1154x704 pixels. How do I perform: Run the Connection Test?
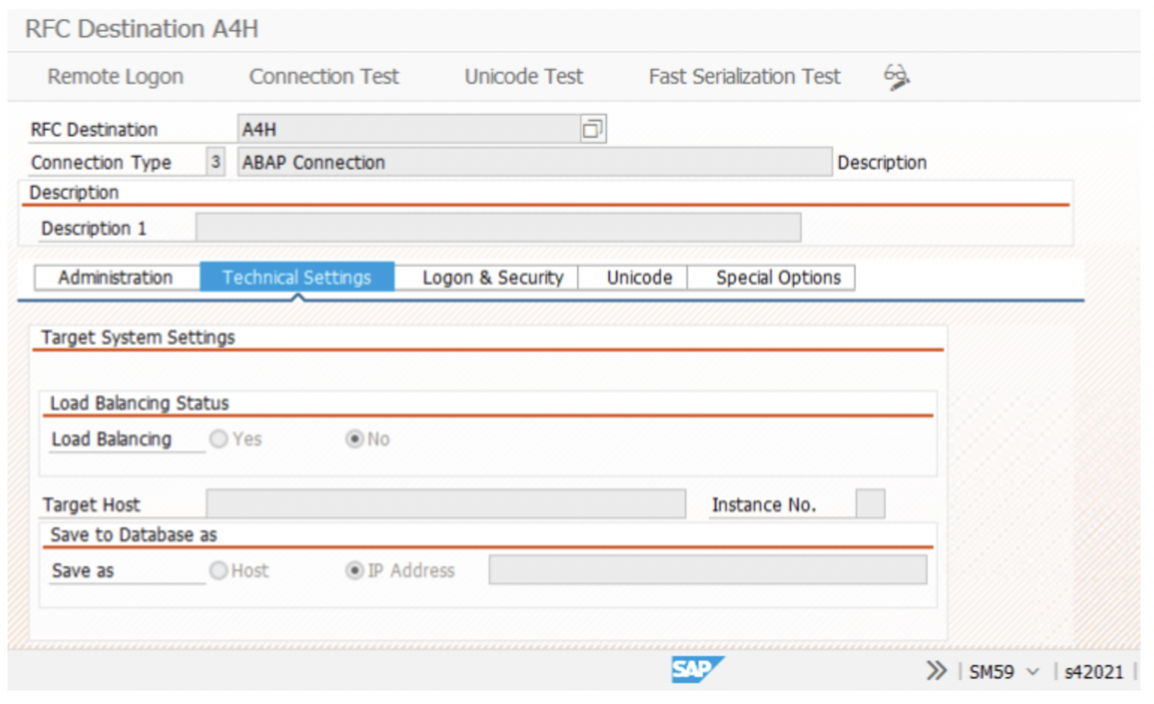point(324,76)
